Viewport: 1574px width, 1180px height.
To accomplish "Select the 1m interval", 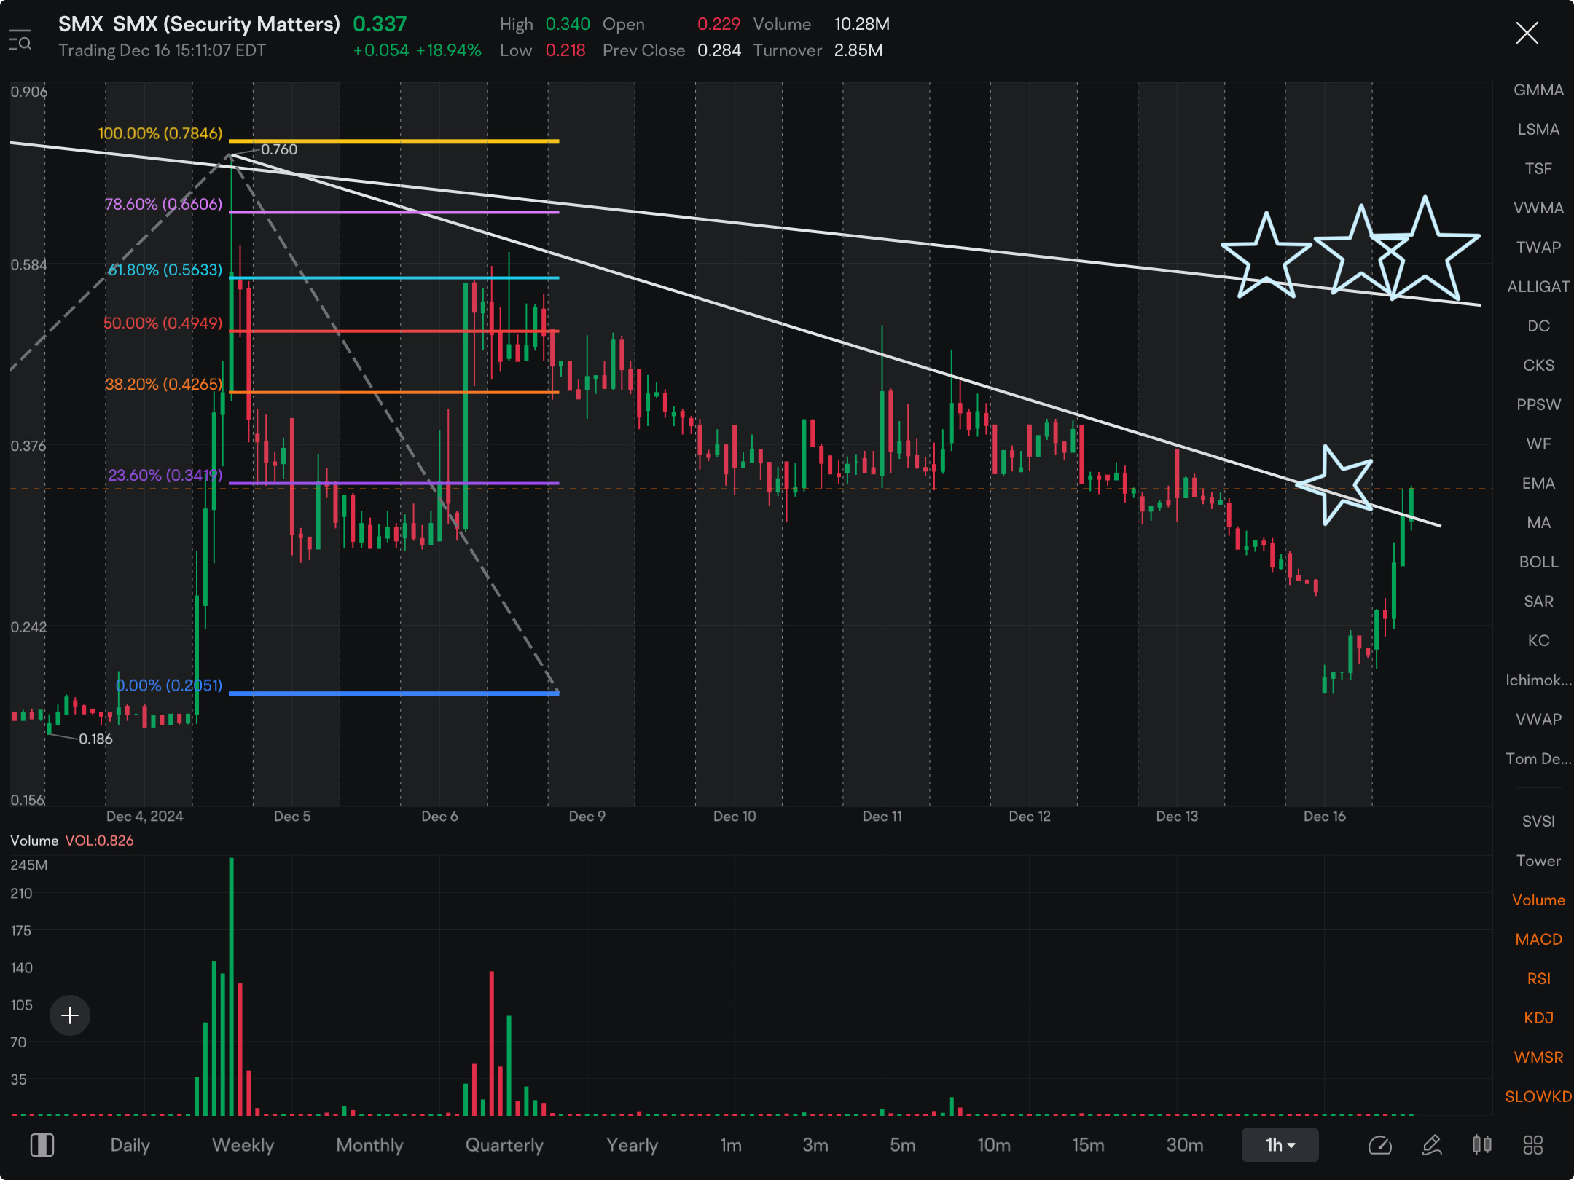I will tap(730, 1145).
